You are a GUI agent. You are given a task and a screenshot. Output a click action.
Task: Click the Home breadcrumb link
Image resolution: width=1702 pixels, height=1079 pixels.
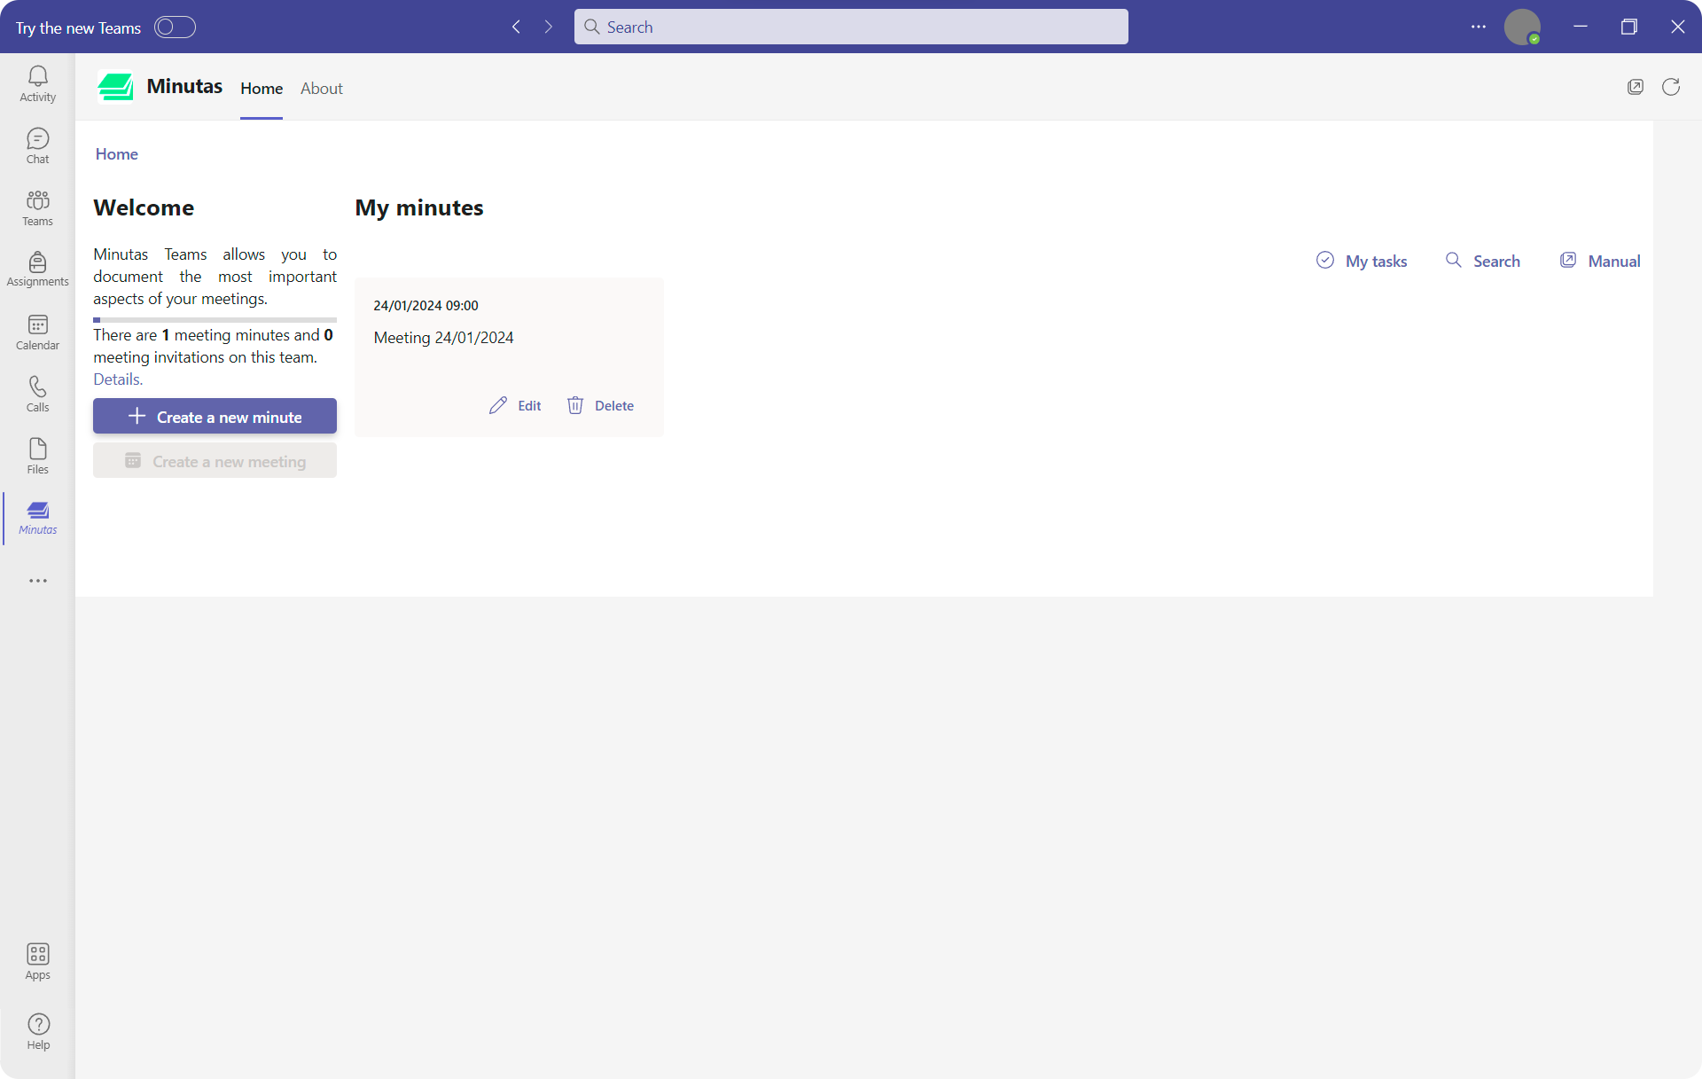point(117,154)
